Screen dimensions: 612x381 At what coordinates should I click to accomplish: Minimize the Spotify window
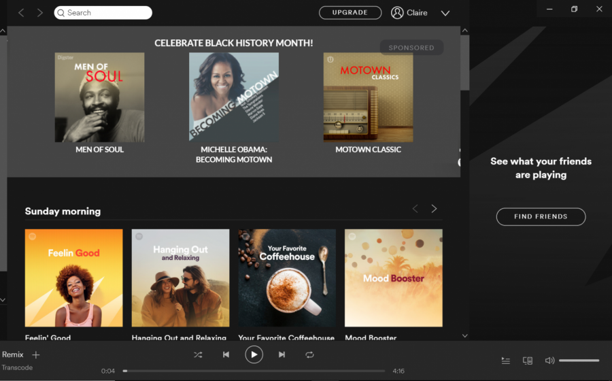(x=549, y=9)
